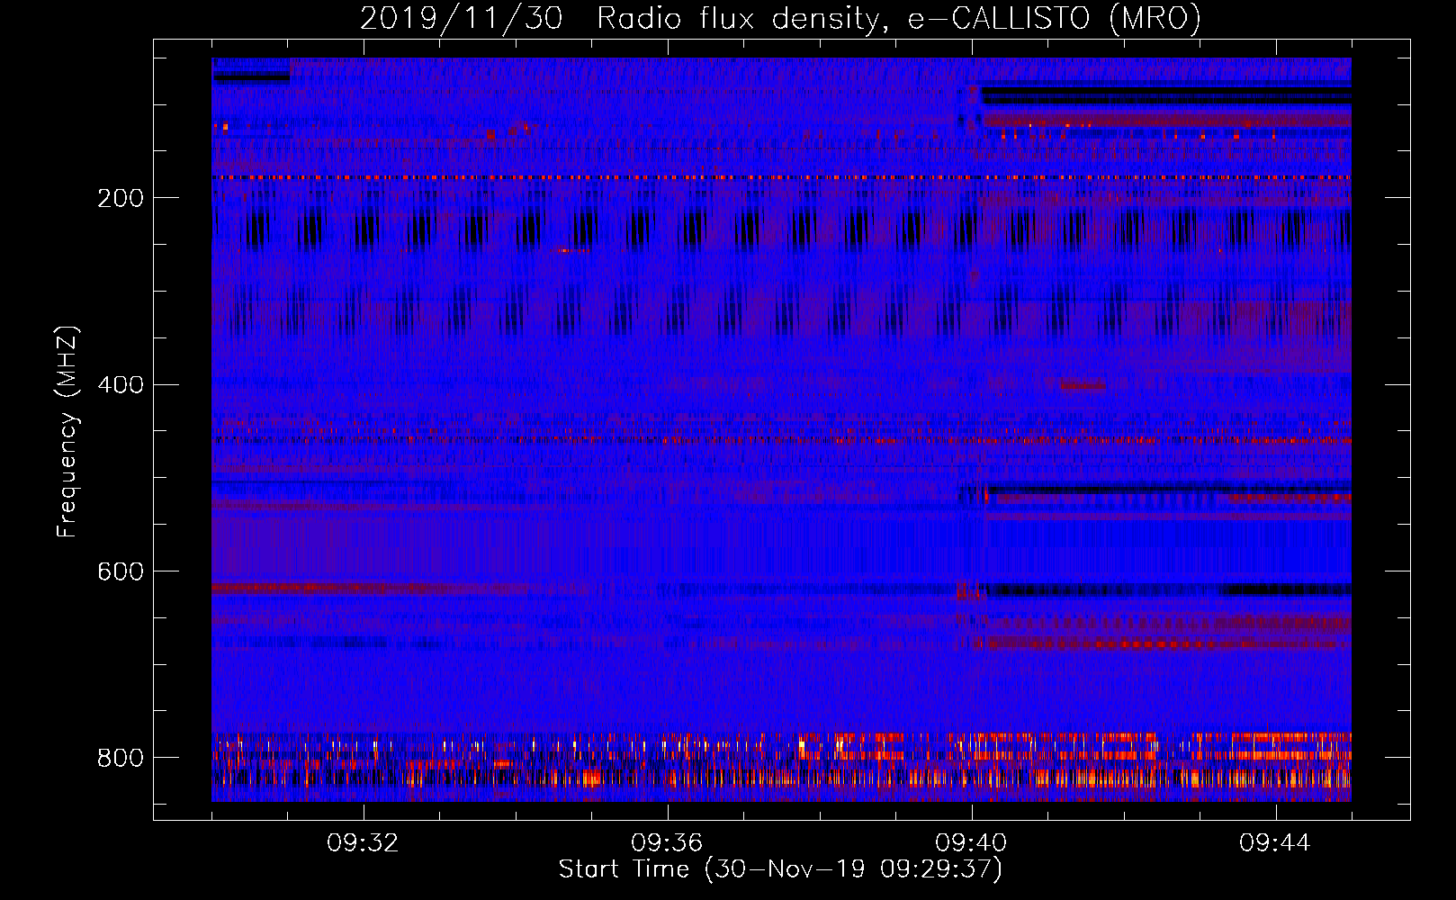Select the 200 frequency tick label
The width and height of the screenshot is (1456, 900).
[x=121, y=198]
